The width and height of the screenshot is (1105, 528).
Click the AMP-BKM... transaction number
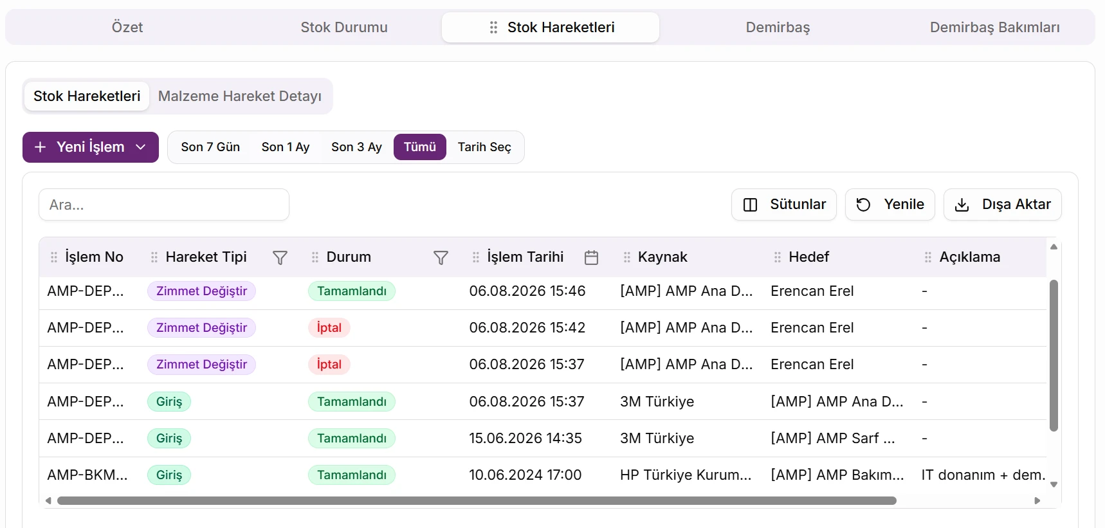click(x=87, y=475)
